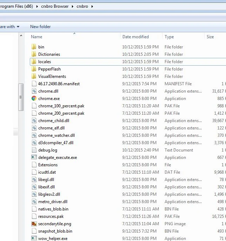
Task: Click the 9/12/2015 7:54 PM date cell
Action: tap(139, 84)
